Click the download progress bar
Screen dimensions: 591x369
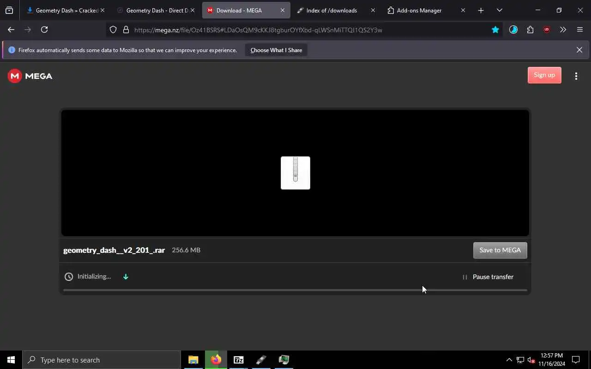coord(295,290)
